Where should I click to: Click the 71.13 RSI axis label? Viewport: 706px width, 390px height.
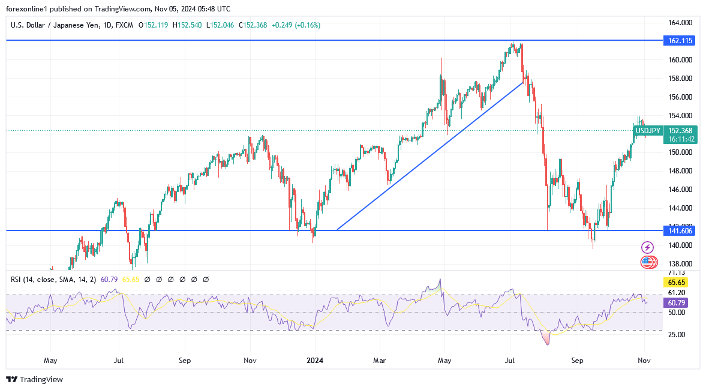click(x=677, y=272)
